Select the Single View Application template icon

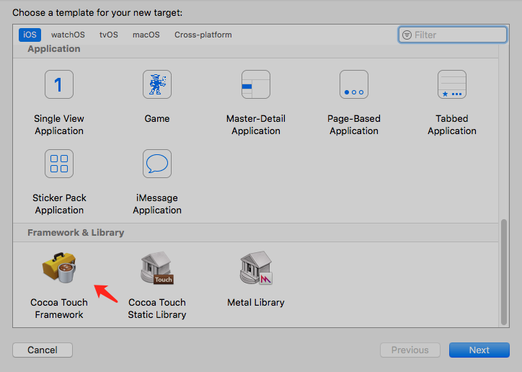point(59,84)
